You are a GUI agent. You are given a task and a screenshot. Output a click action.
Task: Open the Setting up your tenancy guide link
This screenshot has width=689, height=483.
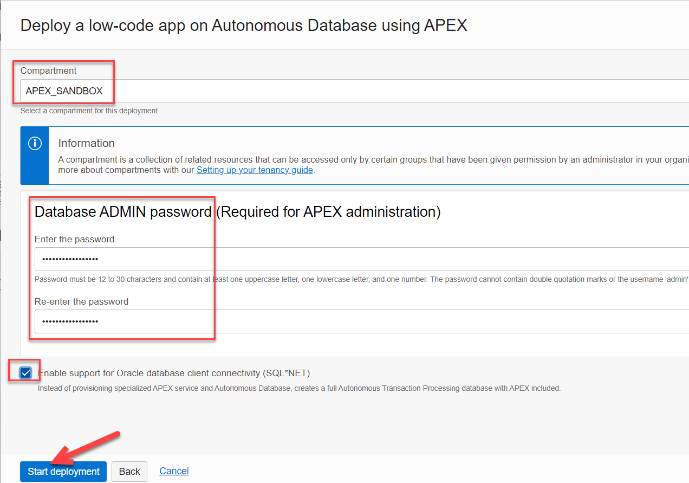(255, 170)
